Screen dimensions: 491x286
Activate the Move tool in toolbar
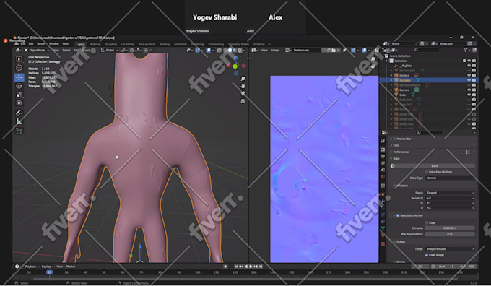coord(19,77)
